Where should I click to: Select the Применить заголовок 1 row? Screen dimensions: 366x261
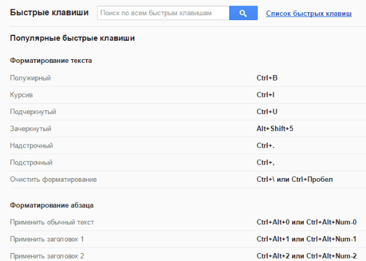coord(188,239)
